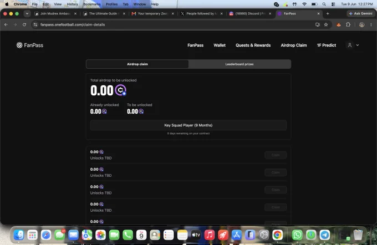Focus the address bar URL field
377x245 pixels.
coord(176,24)
